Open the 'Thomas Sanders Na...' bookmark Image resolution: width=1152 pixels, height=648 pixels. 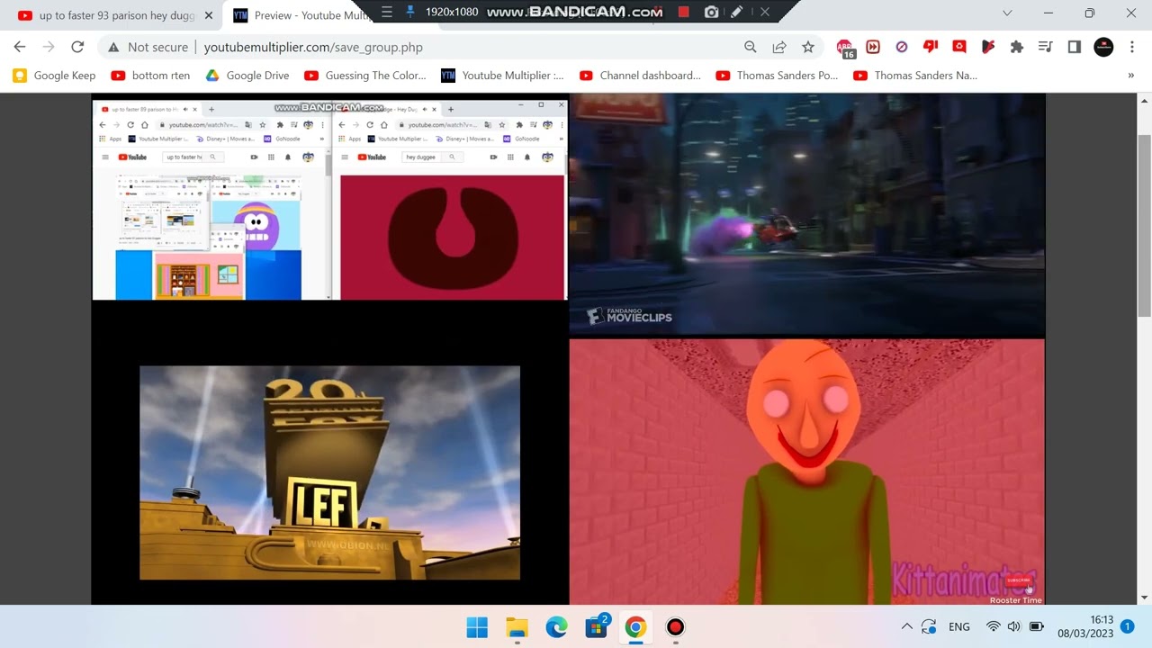click(914, 76)
